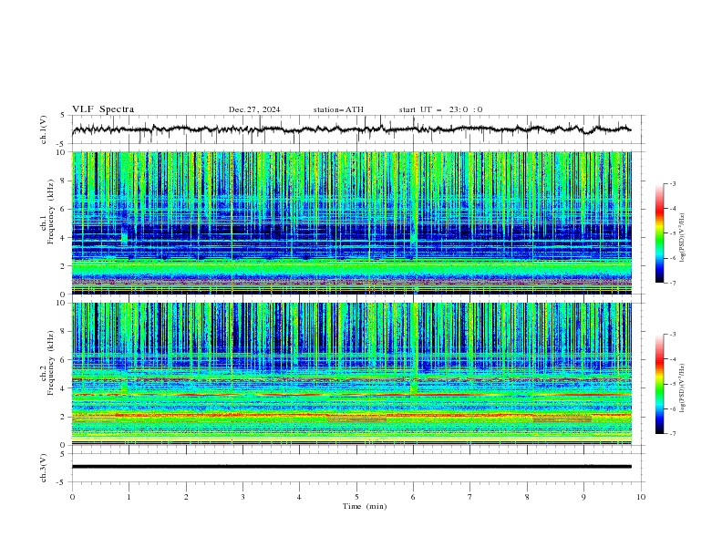Click the '-3' label on ch.1 colorbar
The height and width of the screenshot is (558, 722).
[x=672, y=183]
